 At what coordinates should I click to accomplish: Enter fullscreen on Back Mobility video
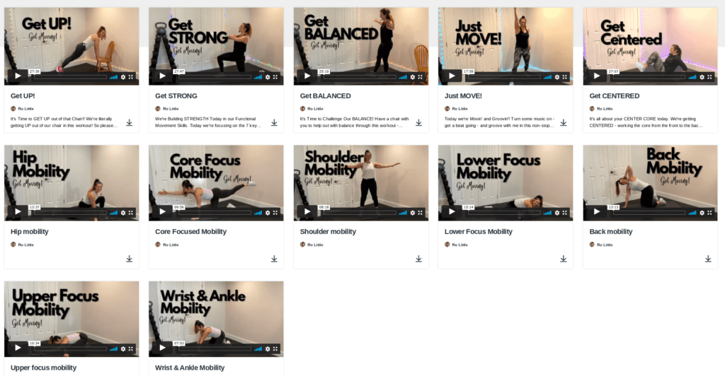tap(709, 213)
